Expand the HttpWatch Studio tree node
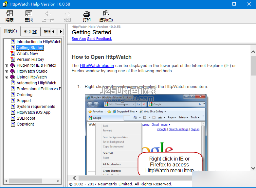The height and width of the screenshot is (188, 256). click(6, 72)
